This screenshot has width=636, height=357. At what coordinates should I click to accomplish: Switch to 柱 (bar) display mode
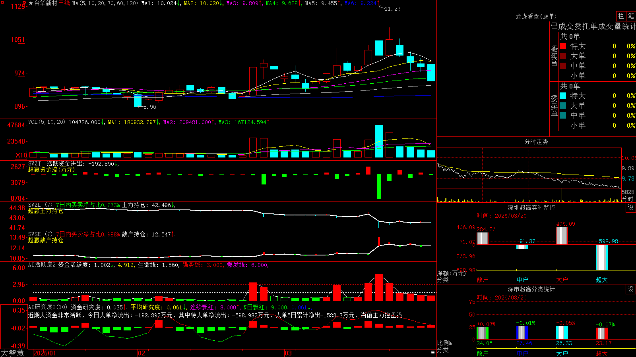click(621, 16)
